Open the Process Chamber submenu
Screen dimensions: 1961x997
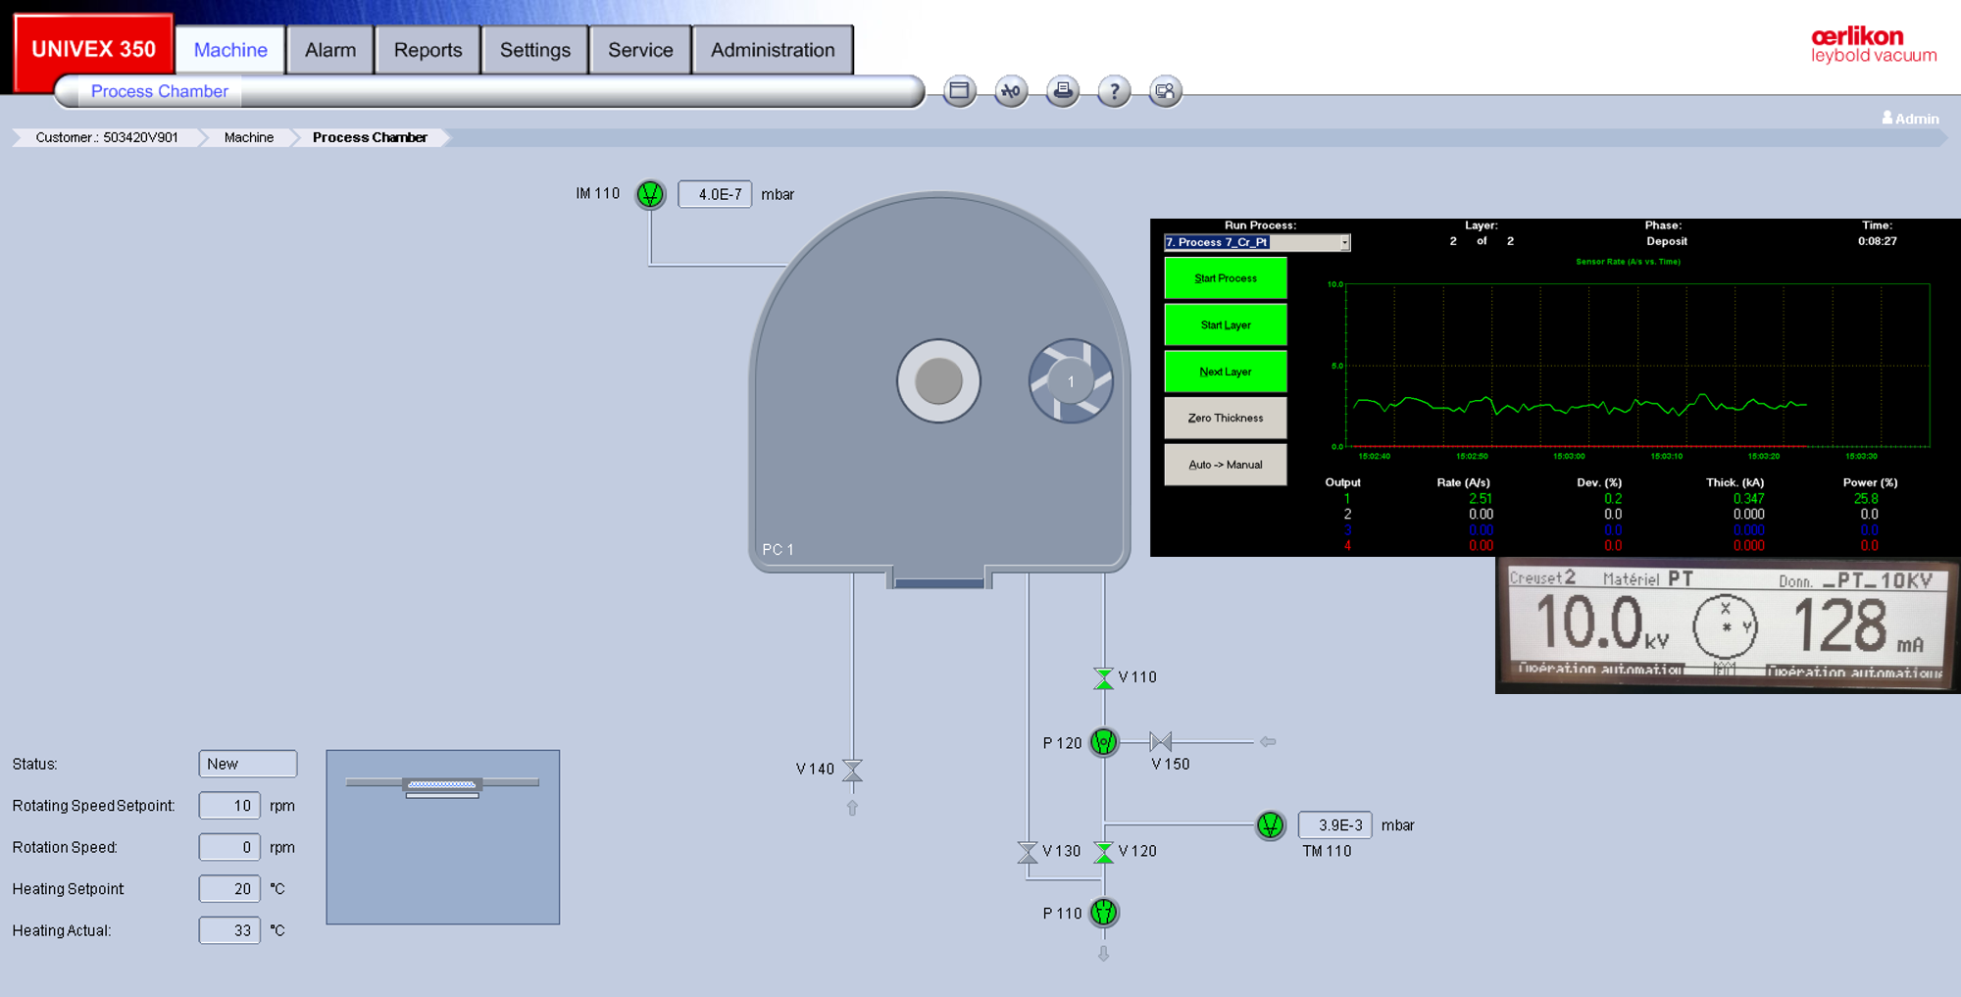click(159, 91)
